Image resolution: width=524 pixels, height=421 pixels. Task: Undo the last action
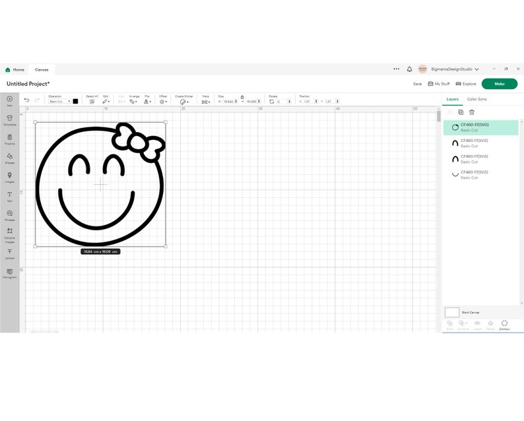point(27,100)
